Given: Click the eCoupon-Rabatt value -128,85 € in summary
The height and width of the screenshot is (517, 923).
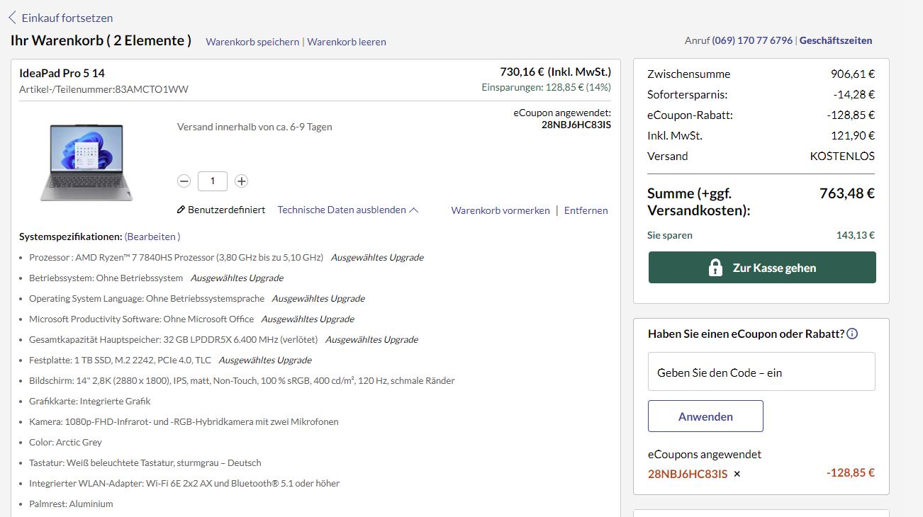Looking at the screenshot, I should (x=851, y=115).
